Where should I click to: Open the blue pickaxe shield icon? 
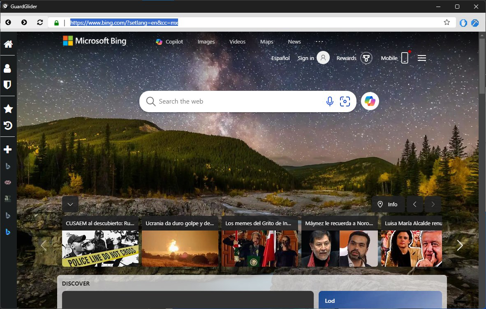pyautogui.click(x=475, y=23)
